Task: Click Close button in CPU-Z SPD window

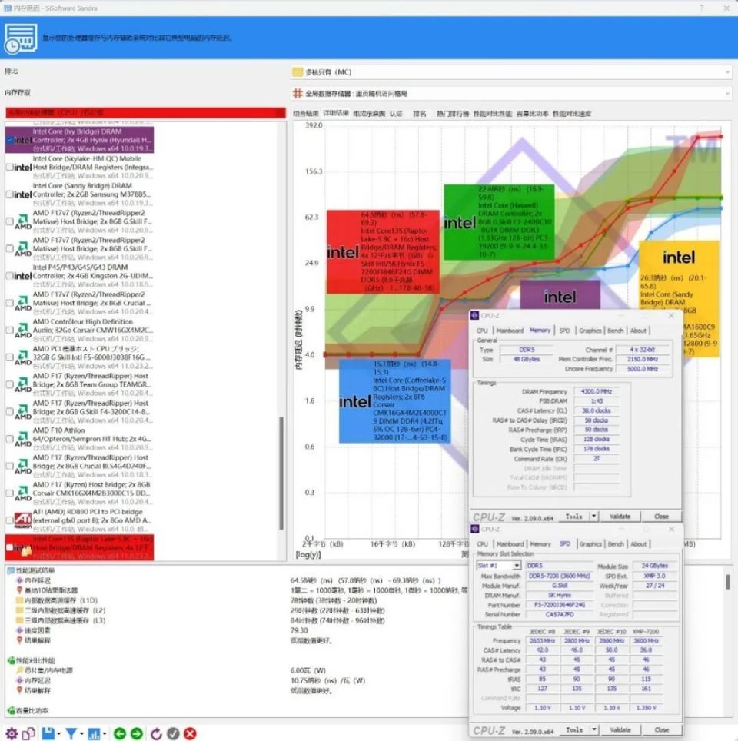Action: 661,730
